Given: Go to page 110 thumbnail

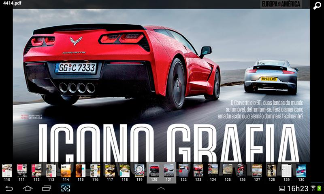Looking at the screenshot, I should pos(7,171).
